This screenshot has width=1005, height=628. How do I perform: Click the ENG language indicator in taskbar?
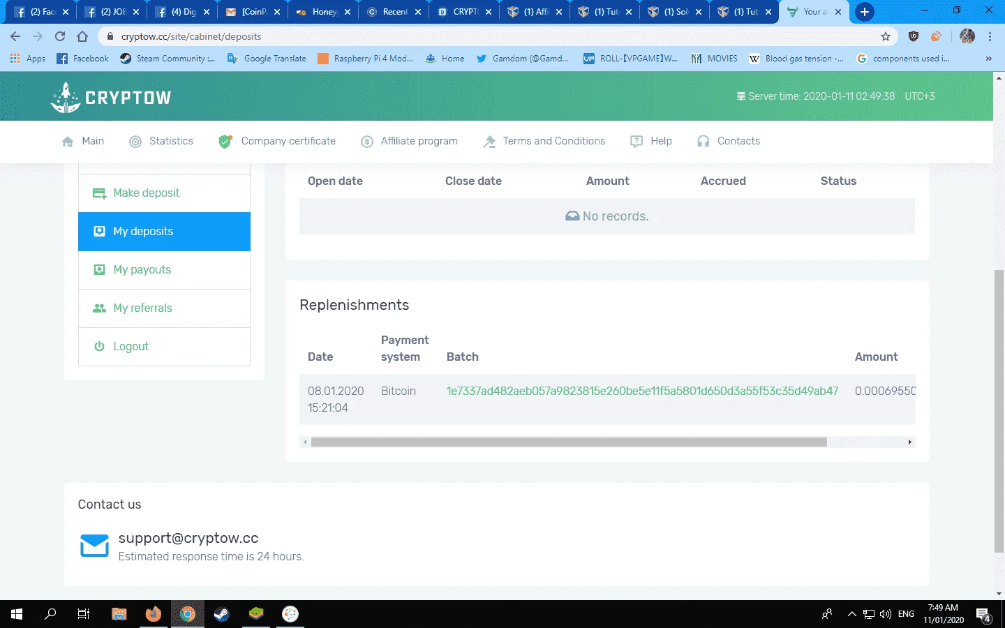click(x=906, y=614)
